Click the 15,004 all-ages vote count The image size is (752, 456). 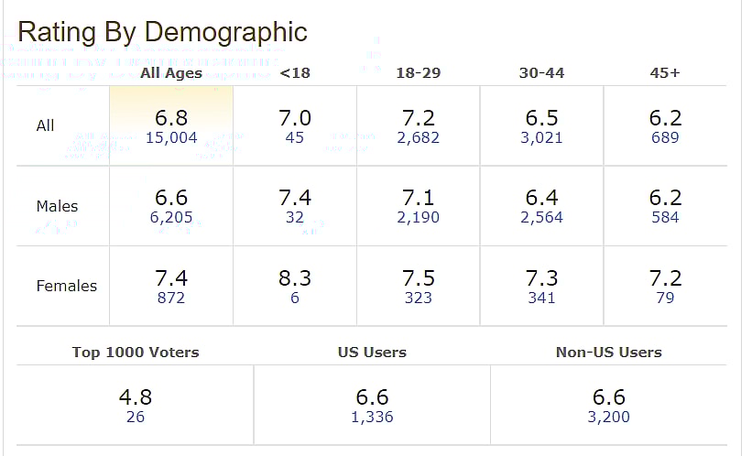pos(171,138)
